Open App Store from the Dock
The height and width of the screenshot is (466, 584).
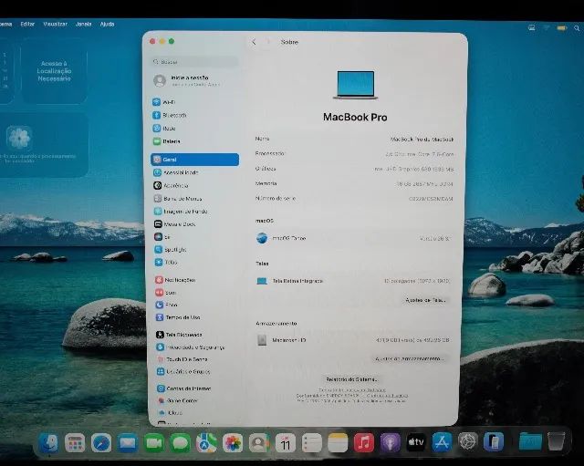tap(442, 442)
